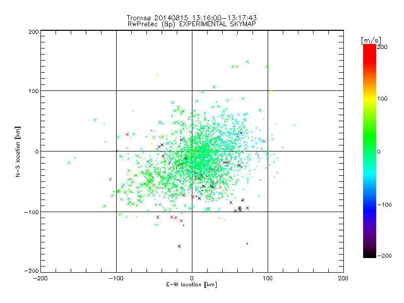Click the y-axis tick label '200' at top
The image size is (404, 303).
click(x=34, y=32)
